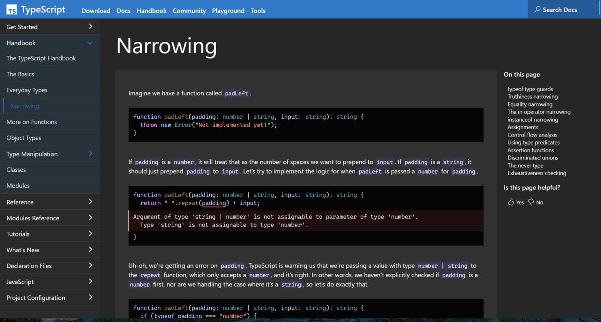Open the Community menu item
Viewport: 601px width, 322px height.
coord(189,11)
